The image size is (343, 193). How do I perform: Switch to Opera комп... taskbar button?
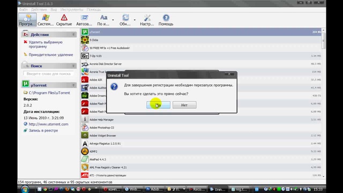point(112,189)
